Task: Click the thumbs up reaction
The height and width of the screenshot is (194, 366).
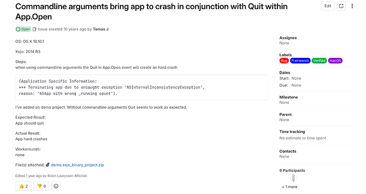Action: point(23,186)
